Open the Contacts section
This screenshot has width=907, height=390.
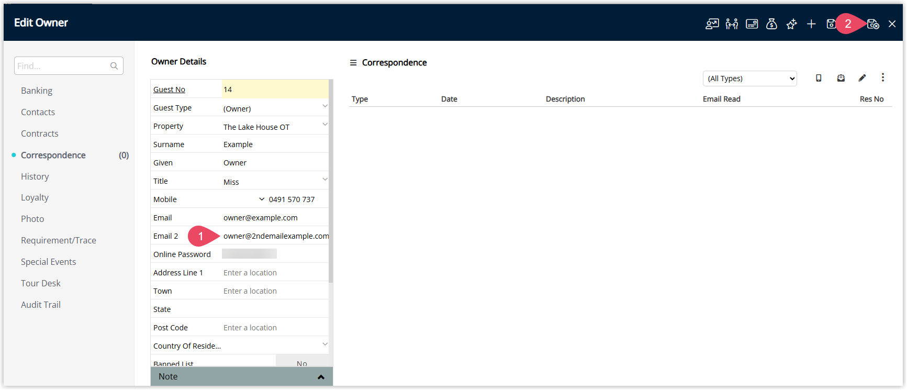click(38, 112)
